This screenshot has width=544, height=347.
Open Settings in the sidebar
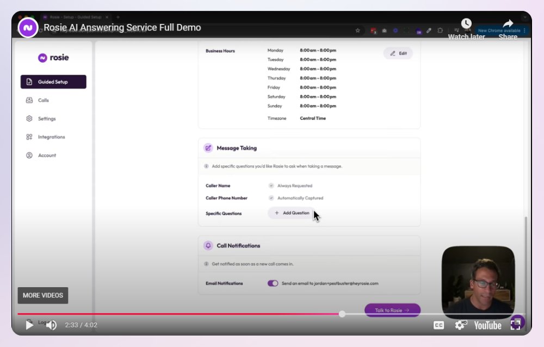tap(41, 119)
